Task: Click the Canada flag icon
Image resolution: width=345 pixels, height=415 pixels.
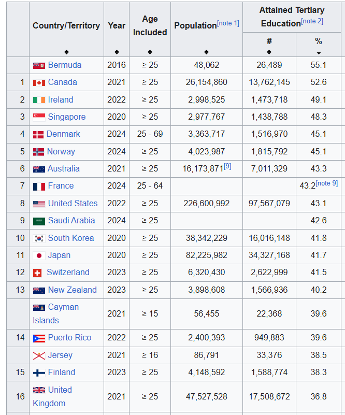Action: pyautogui.click(x=39, y=82)
